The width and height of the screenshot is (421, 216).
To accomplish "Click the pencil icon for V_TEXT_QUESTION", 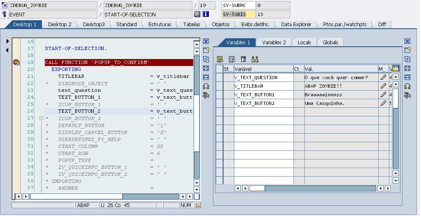I will click(383, 77).
